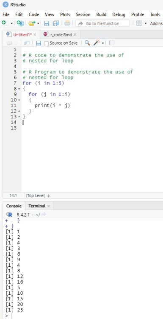Click the Go to file/function search field
This screenshot has width=163, height=319.
pos(102,23)
